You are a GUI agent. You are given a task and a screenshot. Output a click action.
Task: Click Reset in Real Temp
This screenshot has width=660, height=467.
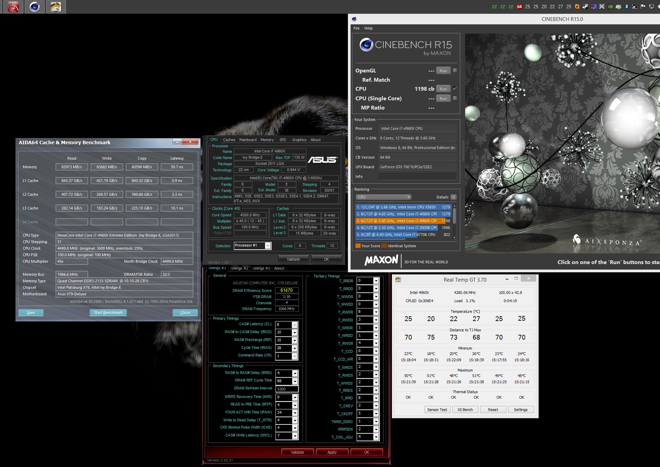493,410
